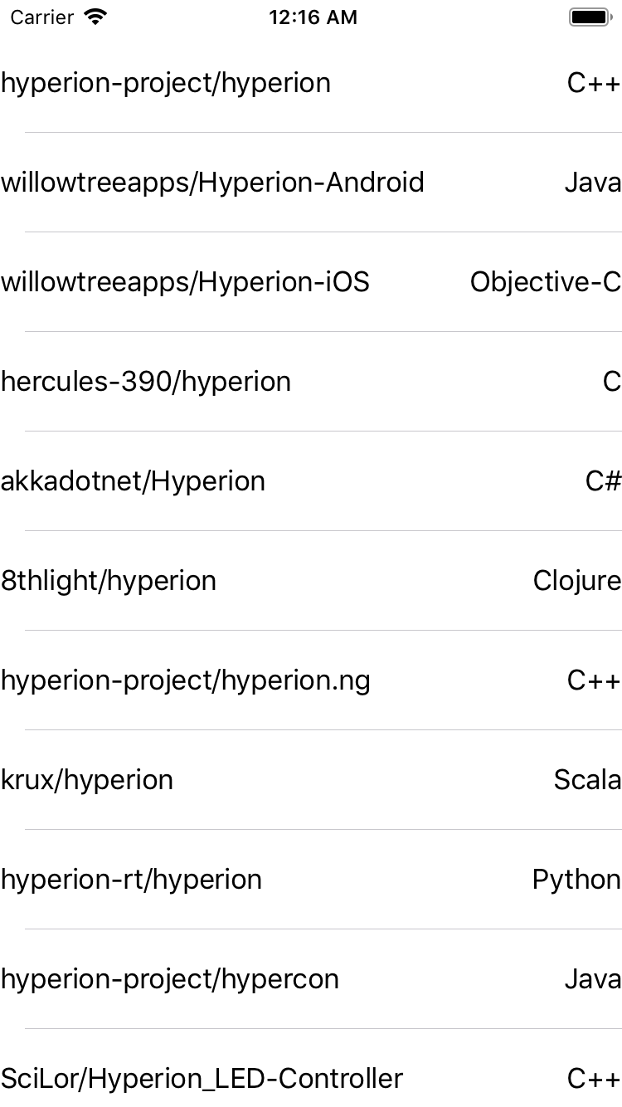The image size is (622, 1107).
Task: Tap the Objective-C language label
Action: coord(545,281)
